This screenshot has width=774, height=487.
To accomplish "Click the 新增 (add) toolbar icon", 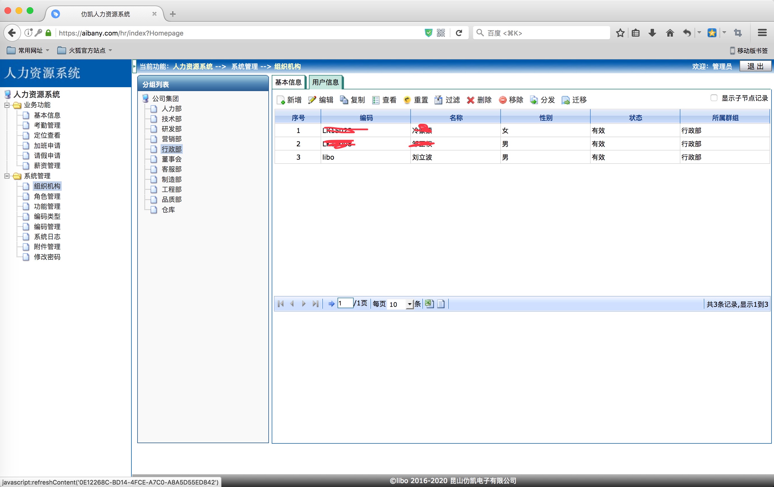I will 281,100.
